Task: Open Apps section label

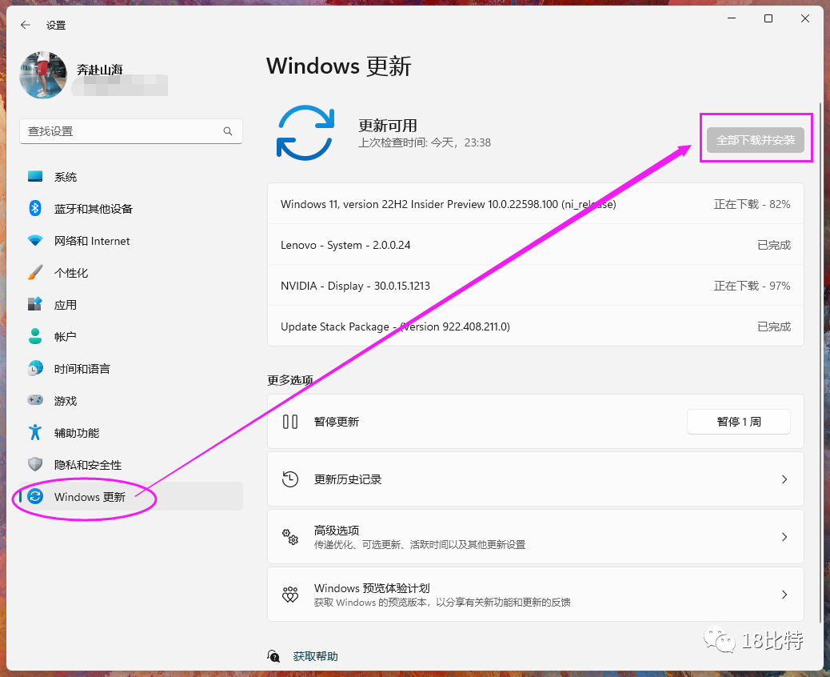Action: pos(66,305)
